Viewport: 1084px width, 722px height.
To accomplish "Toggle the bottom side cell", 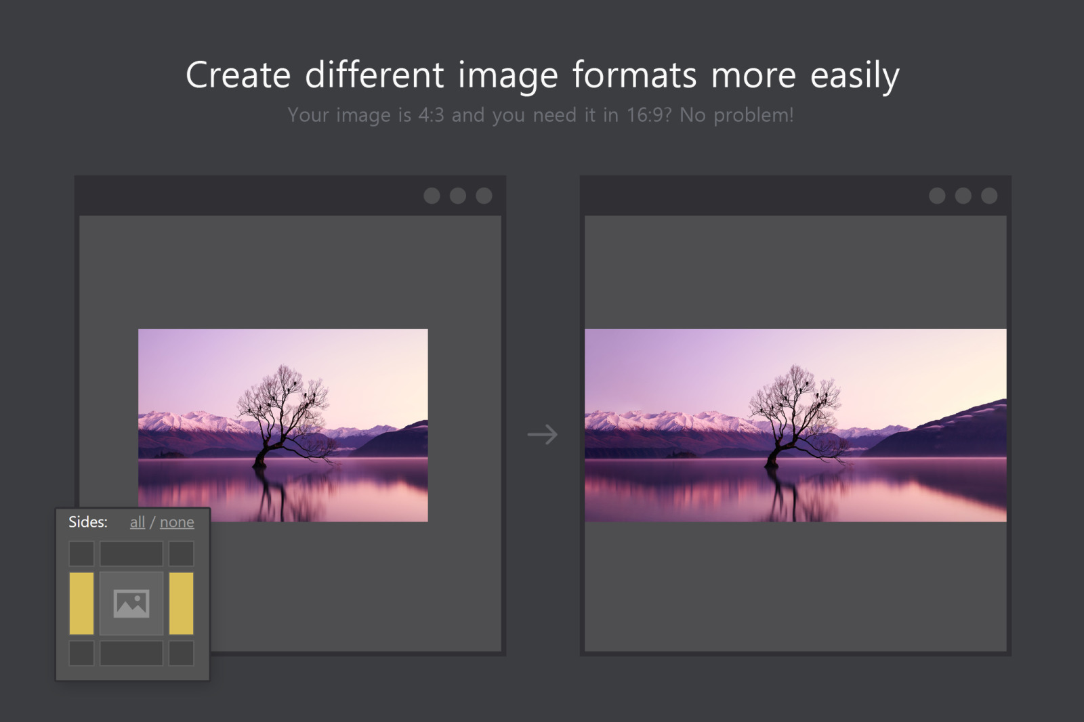I will [131, 653].
